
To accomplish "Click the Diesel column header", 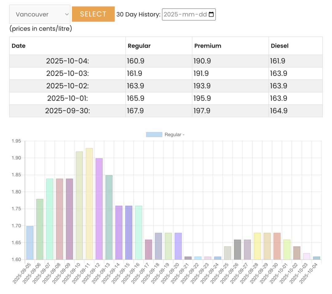I will click(279, 46).
